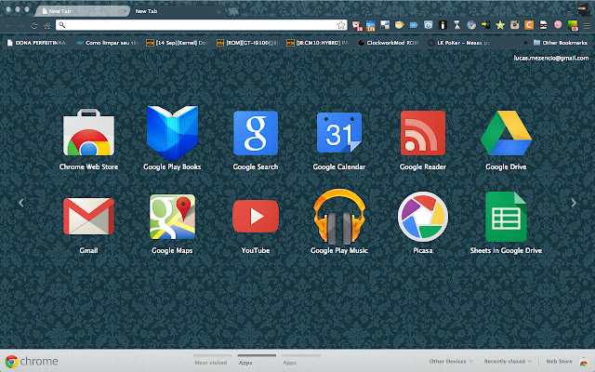
Task: Click the pink round extension icon
Action: pyautogui.click(x=558, y=25)
